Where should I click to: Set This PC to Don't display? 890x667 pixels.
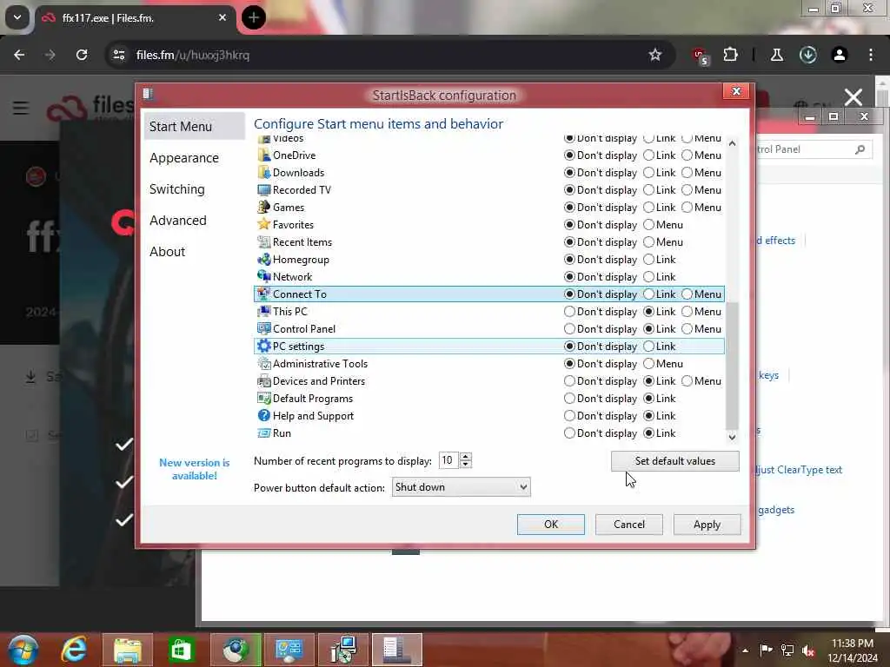tap(569, 312)
